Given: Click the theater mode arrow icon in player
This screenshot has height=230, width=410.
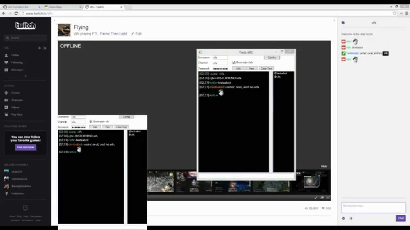Looking at the screenshot, I should (316, 198).
